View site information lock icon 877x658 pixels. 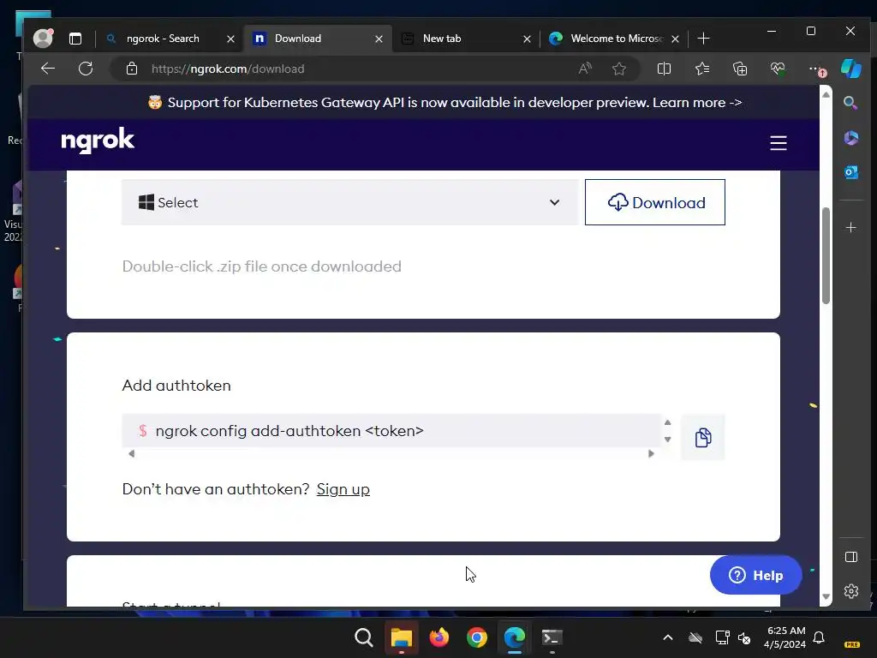[x=131, y=69]
